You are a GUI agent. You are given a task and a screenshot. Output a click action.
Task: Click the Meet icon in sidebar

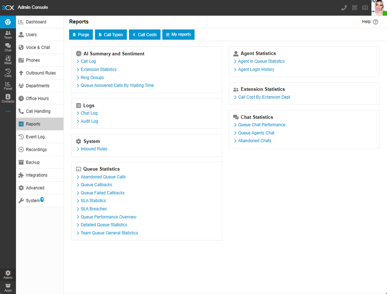(8, 60)
